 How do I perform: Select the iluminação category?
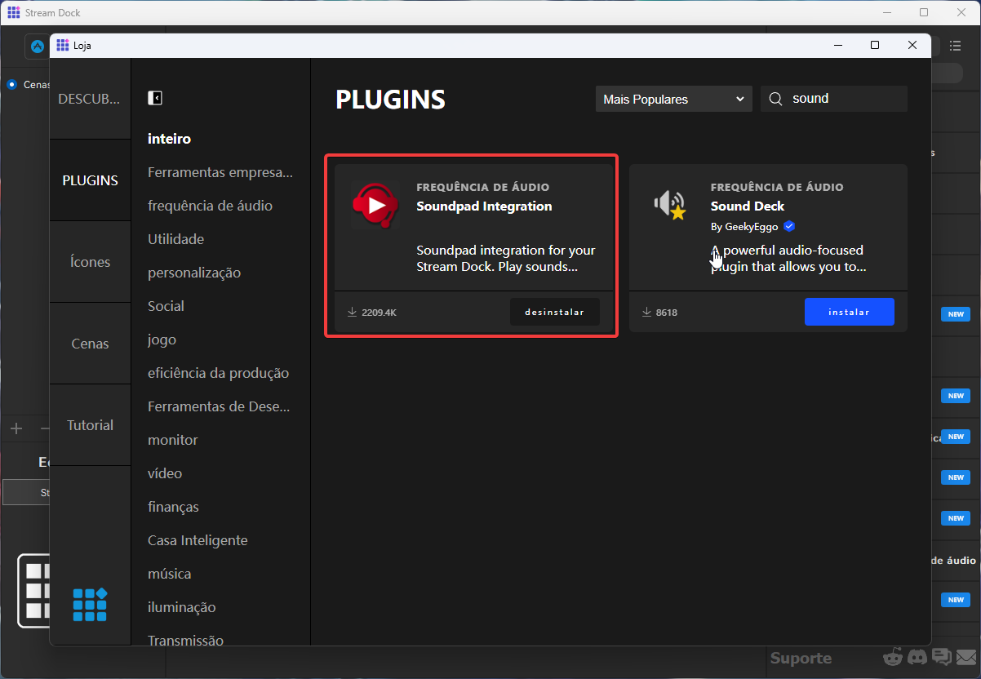(181, 607)
